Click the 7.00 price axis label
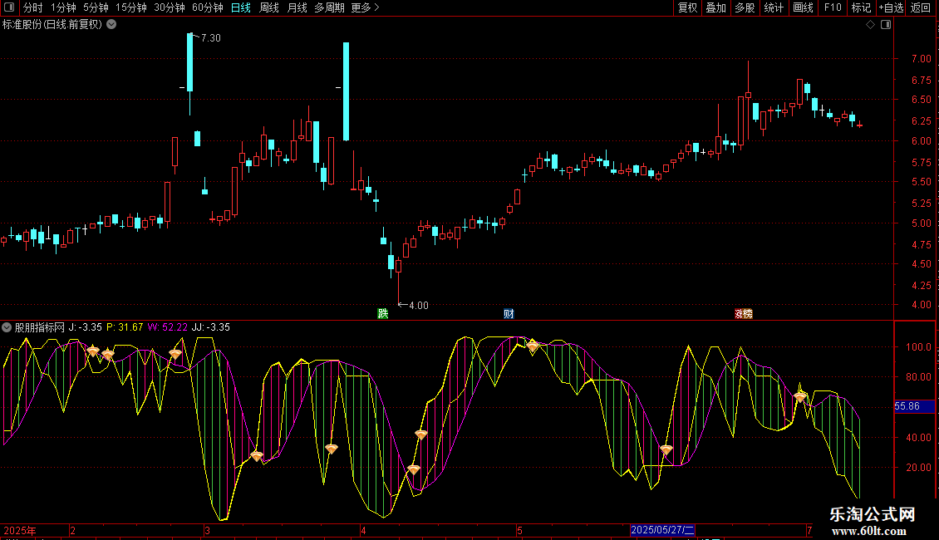Screen dimensions: 939x540 click(921, 59)
